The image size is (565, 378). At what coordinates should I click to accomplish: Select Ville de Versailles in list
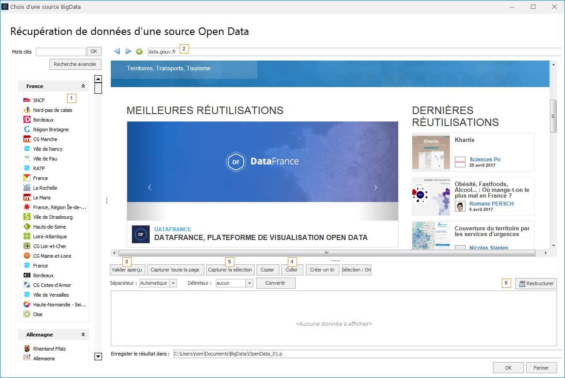51,295
